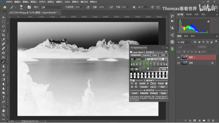The width and height of the screenshot is (219, 123).
Task: Open the Histogram panel menu
Action: pyautogui.click(x=217, y=15)
